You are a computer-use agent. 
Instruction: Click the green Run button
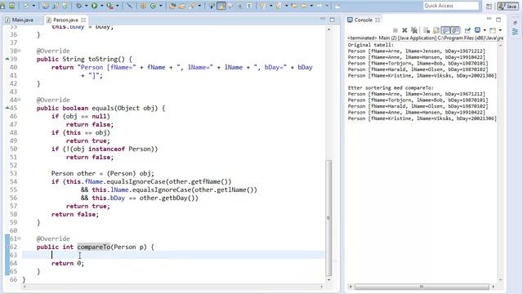click(x=95, y=6)
